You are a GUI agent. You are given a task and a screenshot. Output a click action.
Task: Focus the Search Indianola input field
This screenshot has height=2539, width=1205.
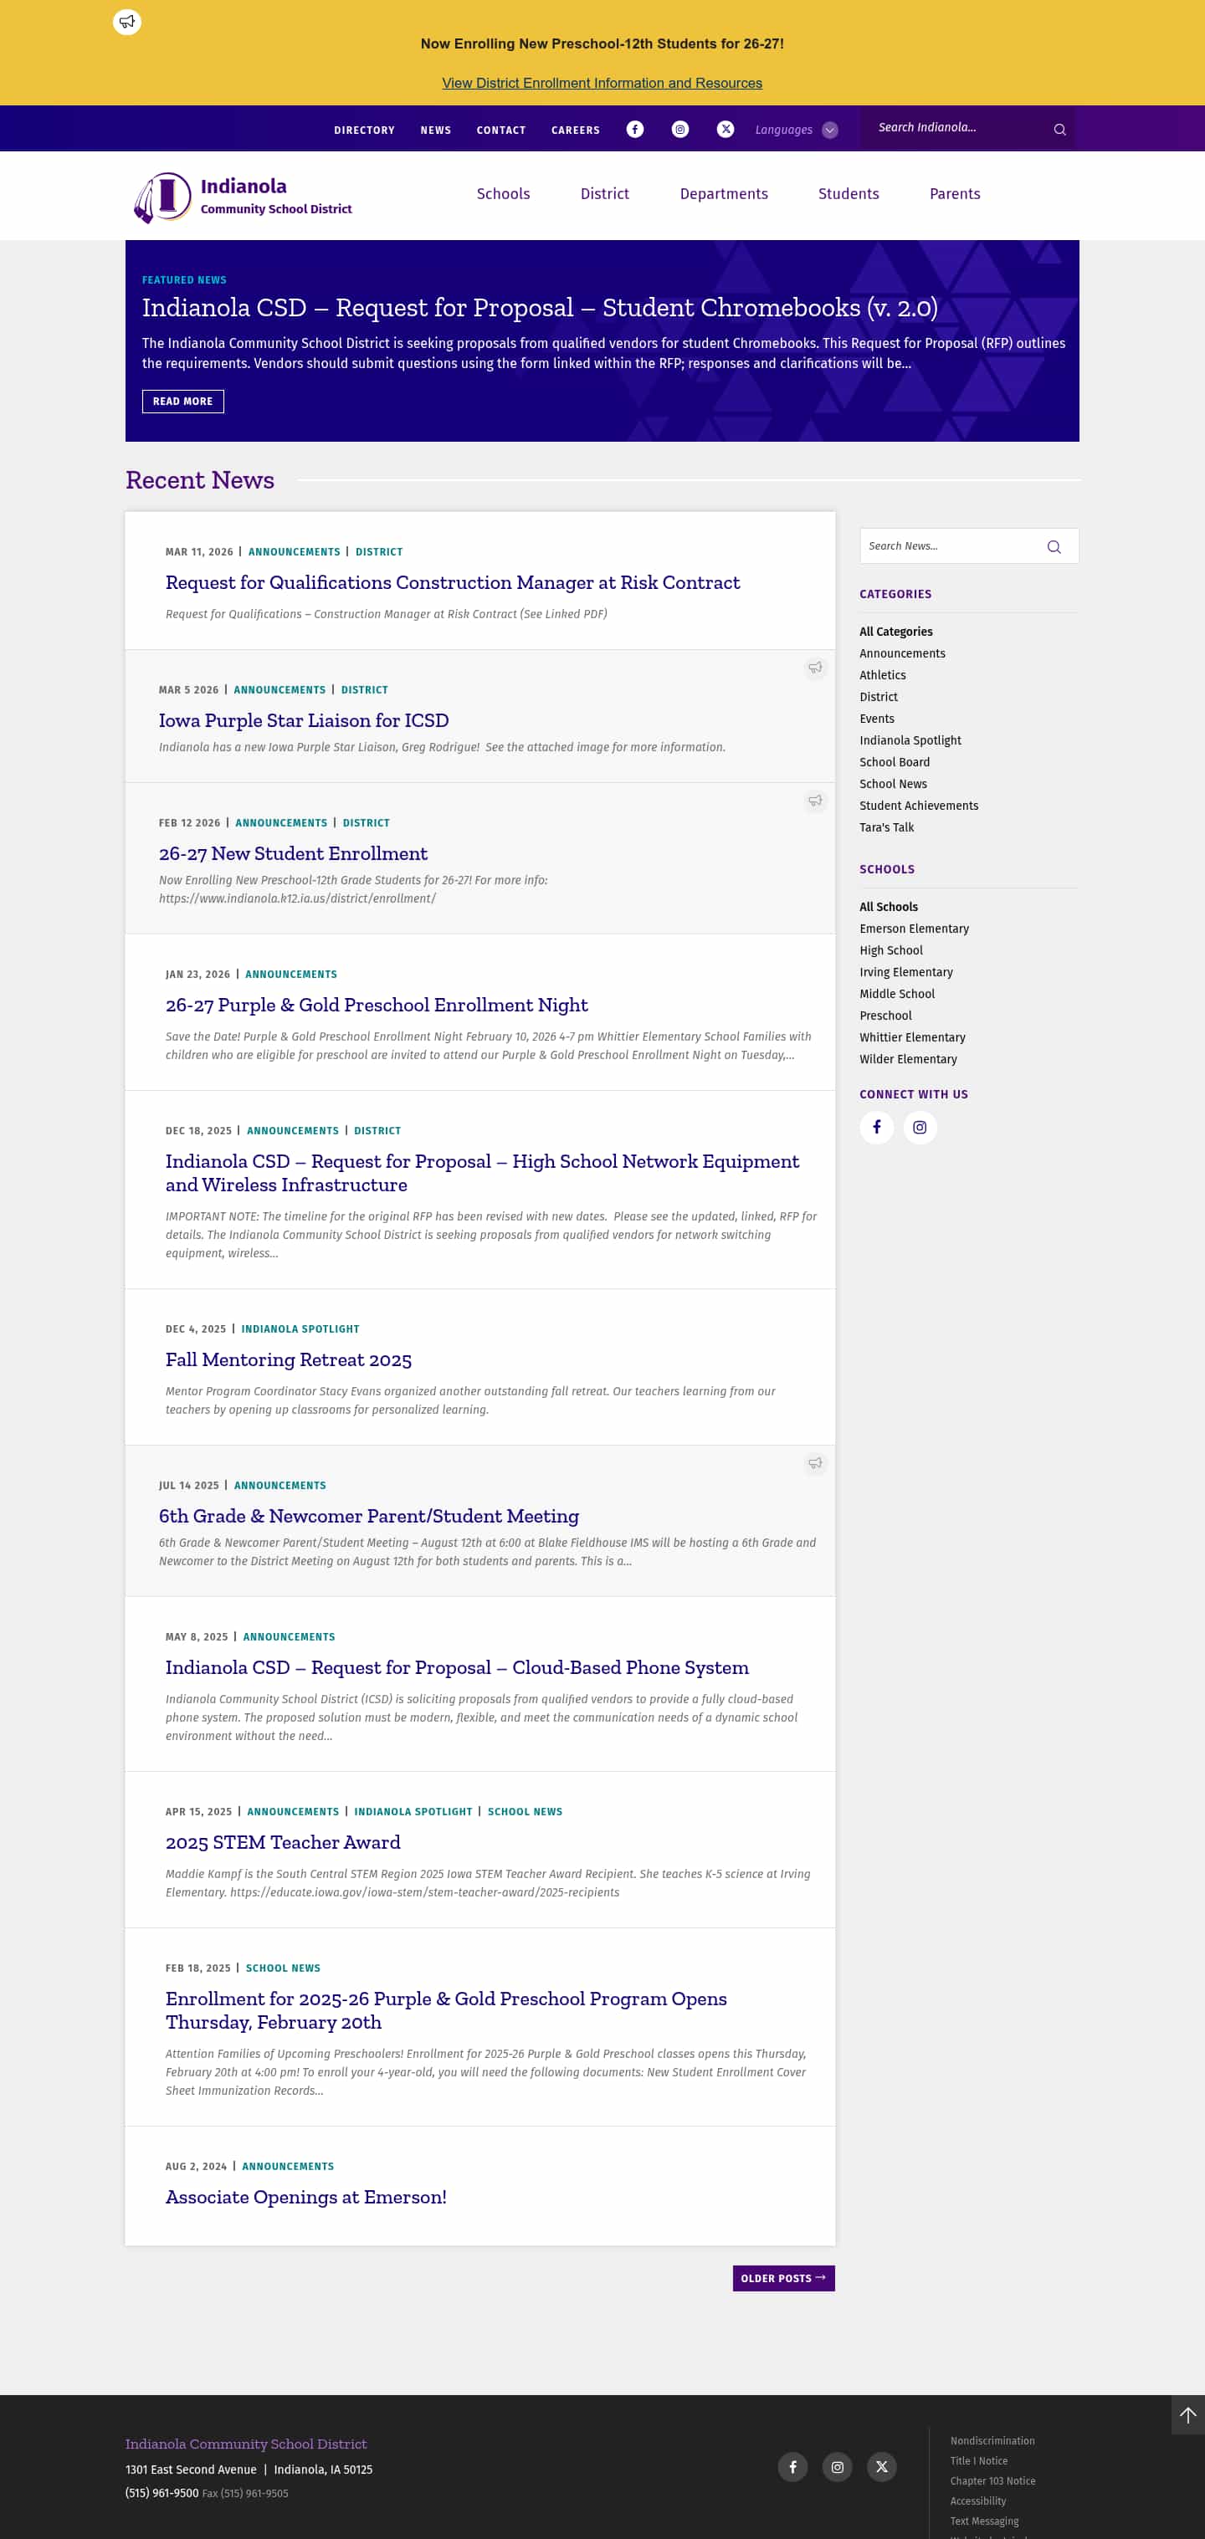click(956, 128)
